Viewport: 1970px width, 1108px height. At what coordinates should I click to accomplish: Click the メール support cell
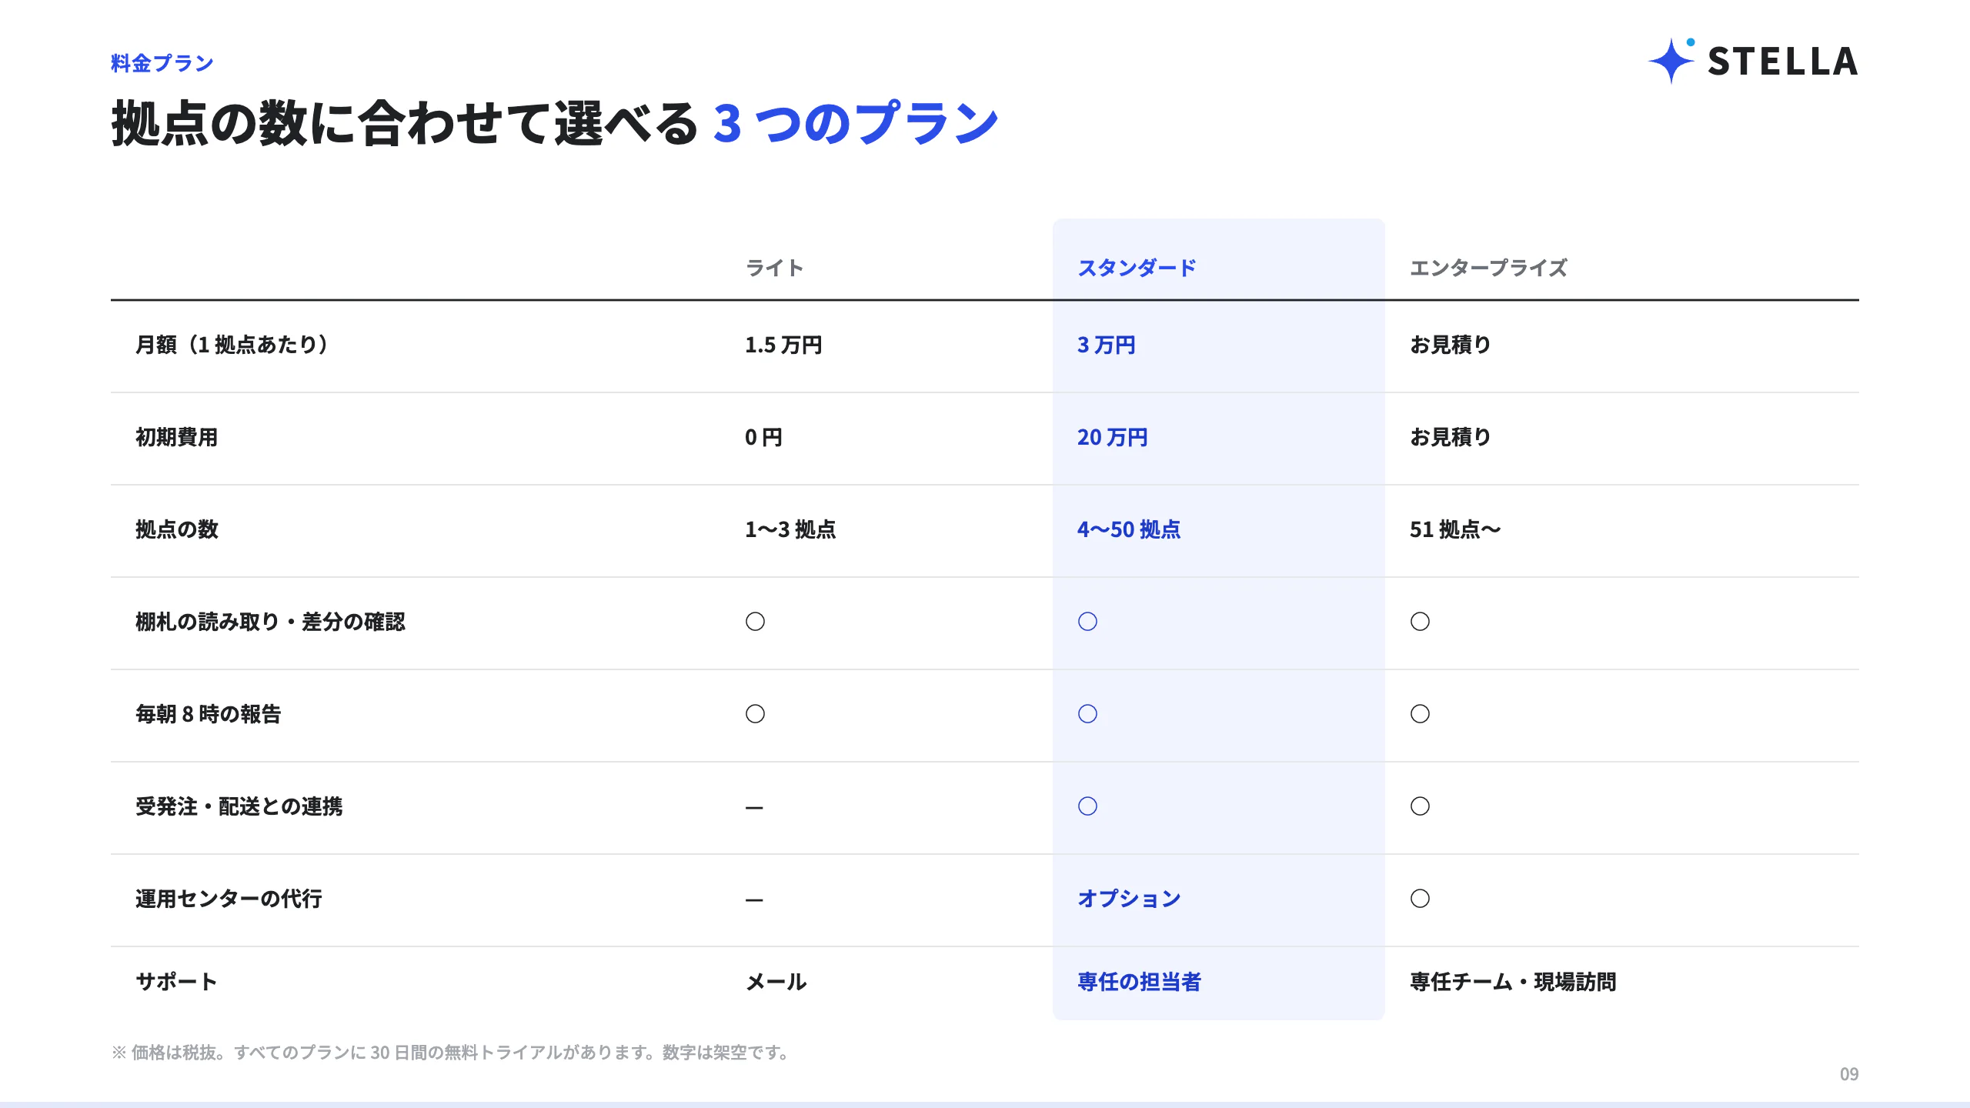[x=776, y=982]
